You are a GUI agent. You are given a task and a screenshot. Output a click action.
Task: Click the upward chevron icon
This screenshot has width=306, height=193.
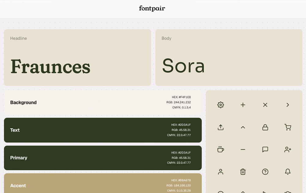[243, 127]
